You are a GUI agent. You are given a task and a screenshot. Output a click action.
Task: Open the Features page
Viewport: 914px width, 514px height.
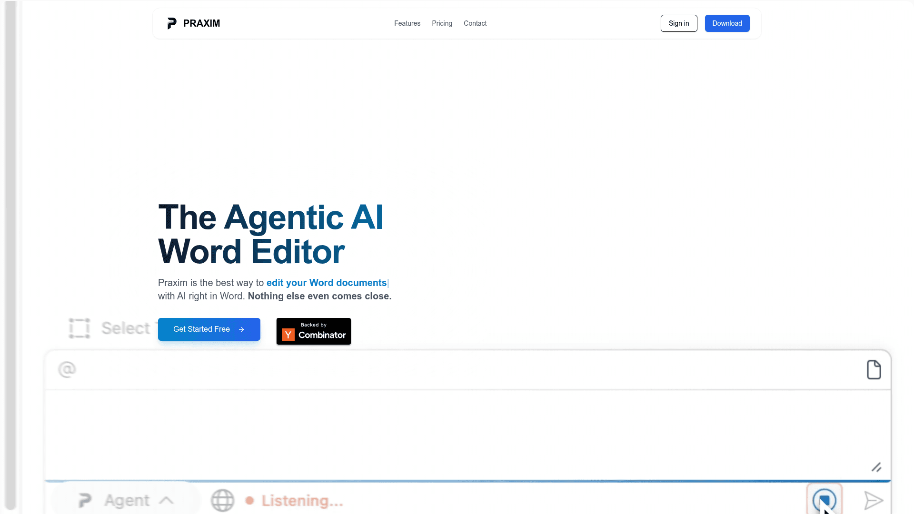407,23
